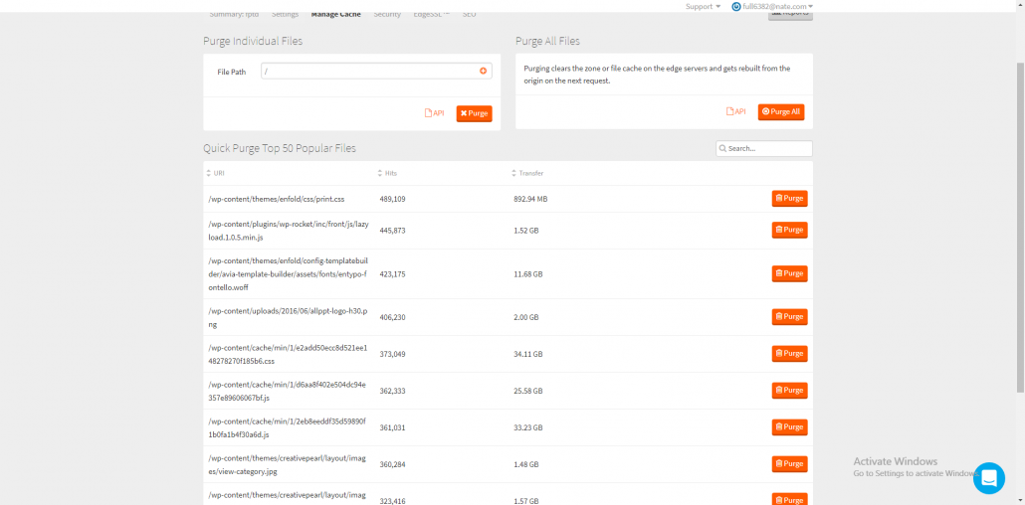Sort the table by Transfer column
This screenshot has width=1025, height=505.
tap(514, 173)
